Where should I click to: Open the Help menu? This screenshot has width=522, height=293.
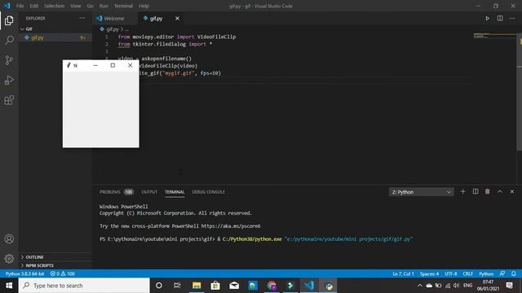(x=144, y=6)
